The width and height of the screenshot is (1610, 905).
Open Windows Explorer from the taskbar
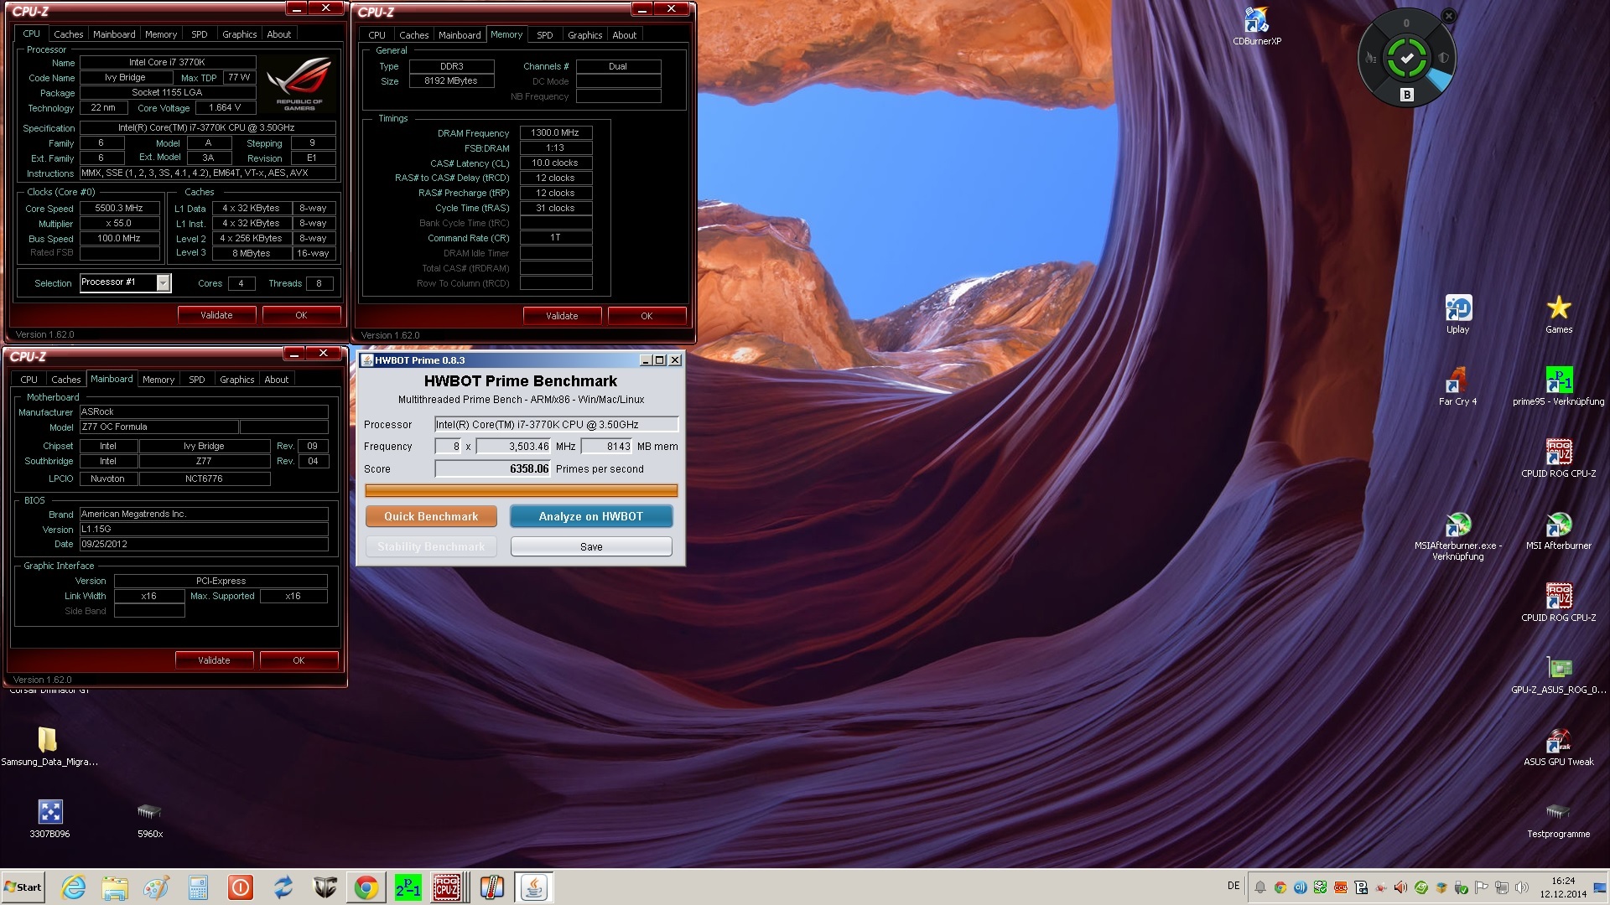tap(115, 887)
